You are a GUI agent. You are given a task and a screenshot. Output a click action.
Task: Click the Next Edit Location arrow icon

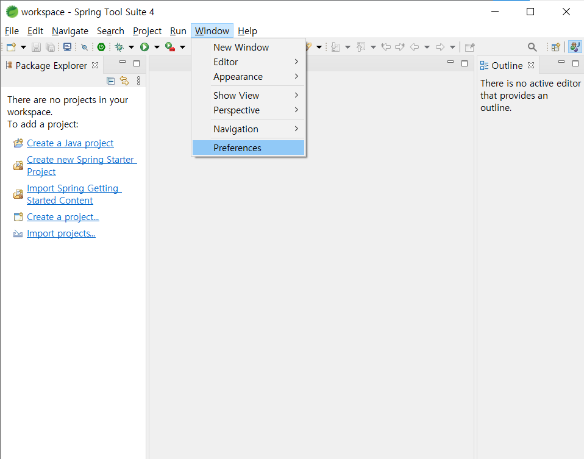(x=400, y=47)
